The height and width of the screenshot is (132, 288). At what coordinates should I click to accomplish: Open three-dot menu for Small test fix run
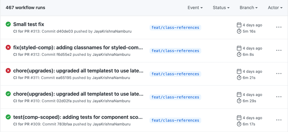(x=279, y=27)
